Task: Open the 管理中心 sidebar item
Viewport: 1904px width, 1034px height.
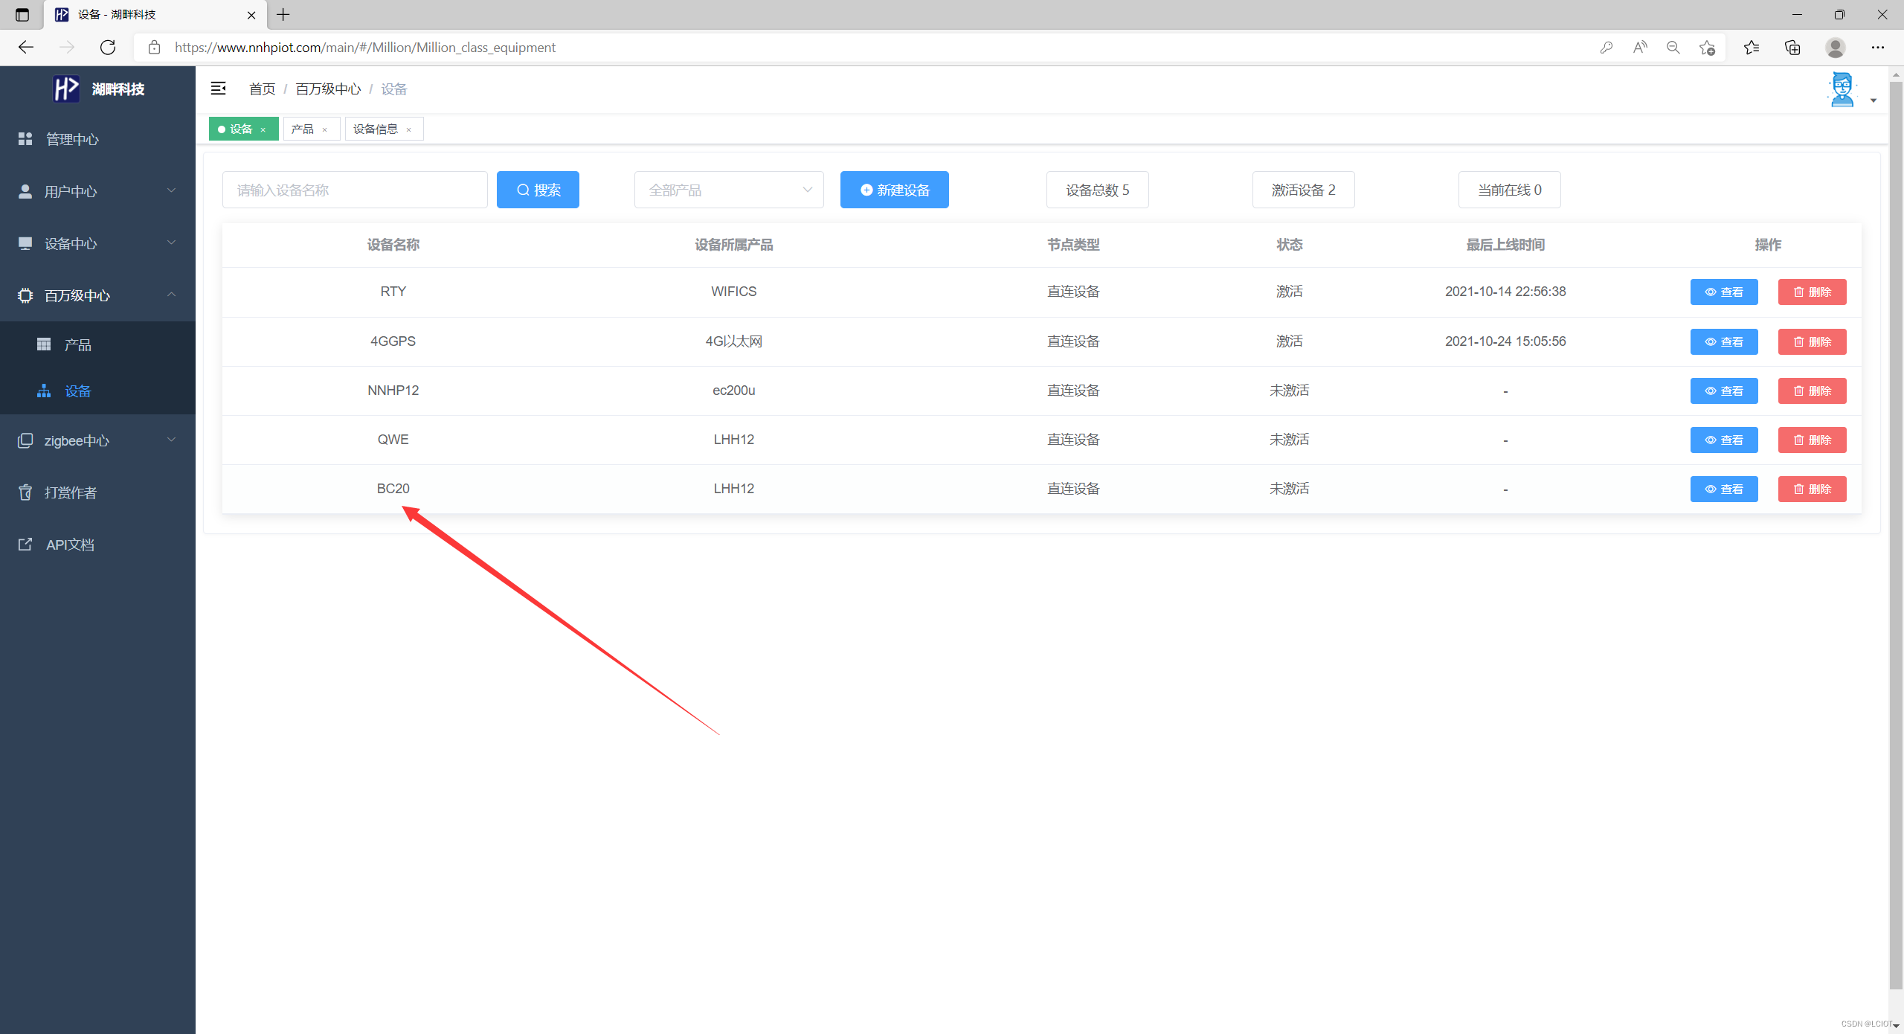Action: tap(72, 139)
